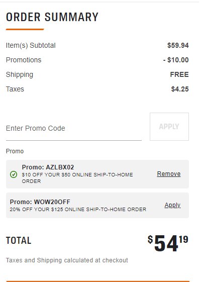Click the - $10.00 promotions discount
The height and width of the screenshot is (282, 201).
(176, 60)
